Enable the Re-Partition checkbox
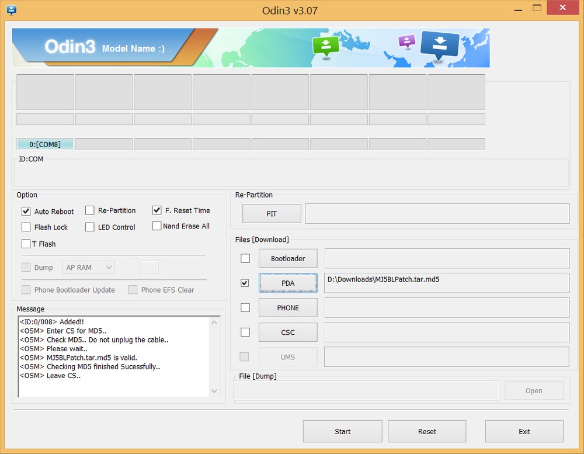This screenshot has width=584, height=454. point(90,210)
